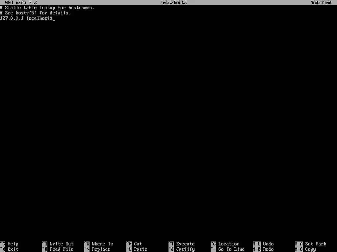Open the Where Is search shortcut

pyautogui.click(x=99, y=244)
